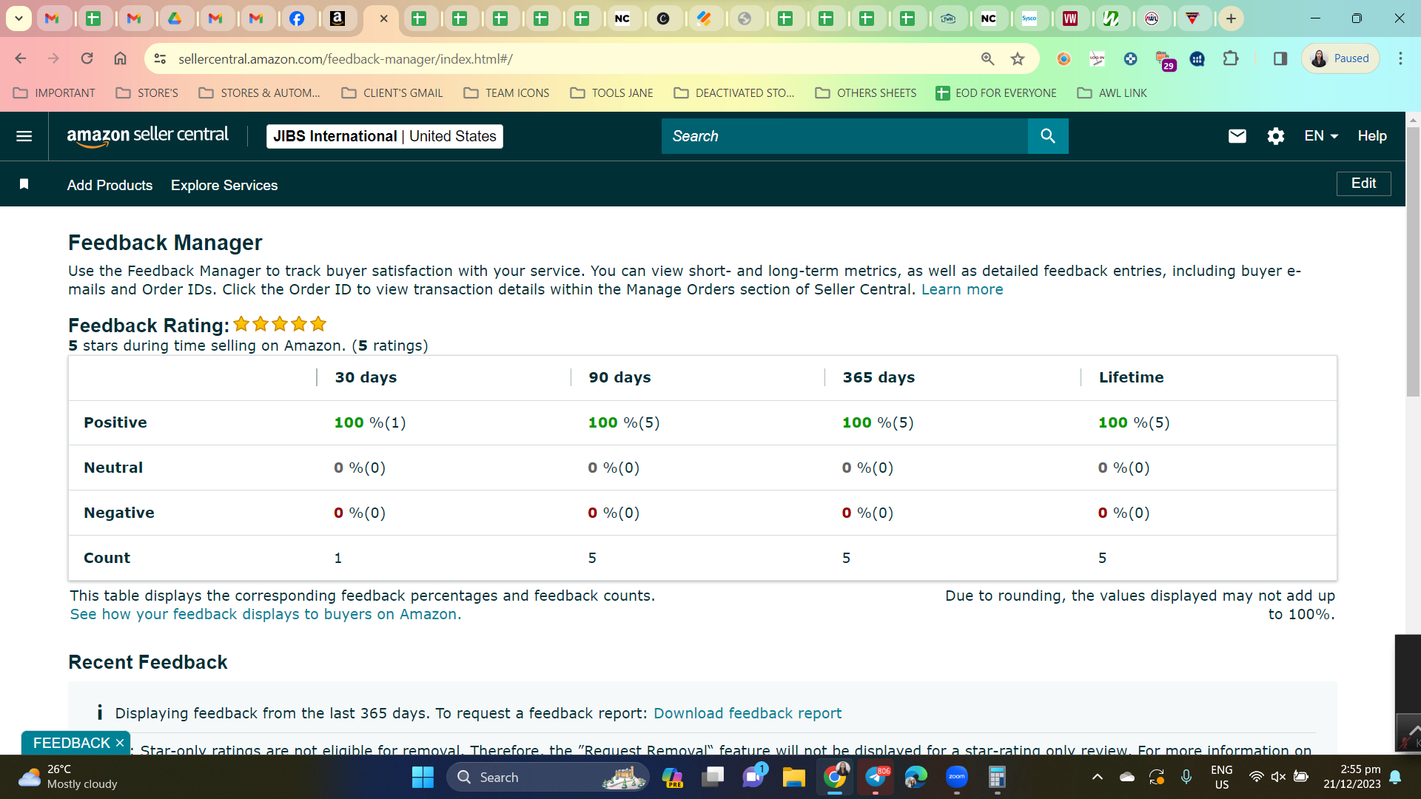
Task: Open the Seller Central settings gear
Action: 1275,136
